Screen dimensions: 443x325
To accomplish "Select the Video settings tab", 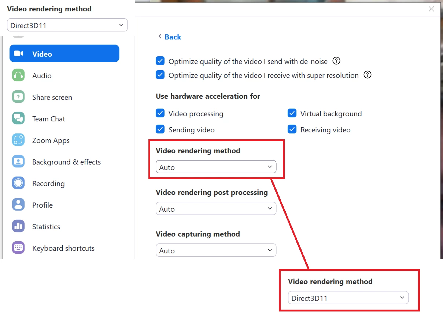I will [x=64, y=54].
